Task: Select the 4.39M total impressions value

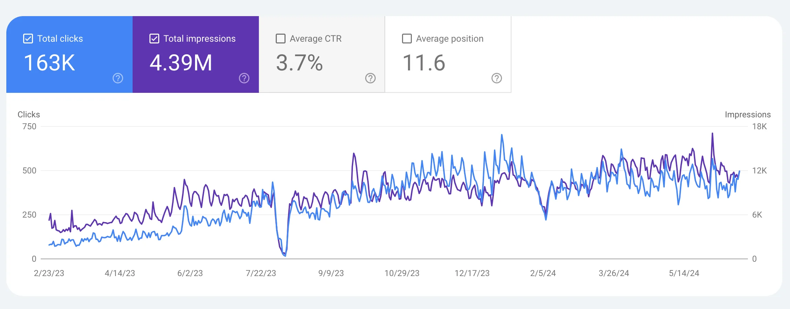Action: [181, 63]
